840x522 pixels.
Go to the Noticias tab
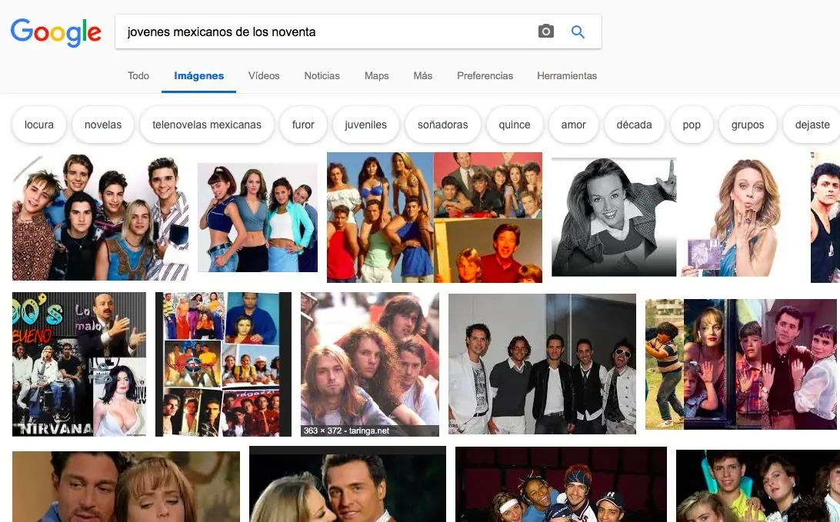coord(322,75)
